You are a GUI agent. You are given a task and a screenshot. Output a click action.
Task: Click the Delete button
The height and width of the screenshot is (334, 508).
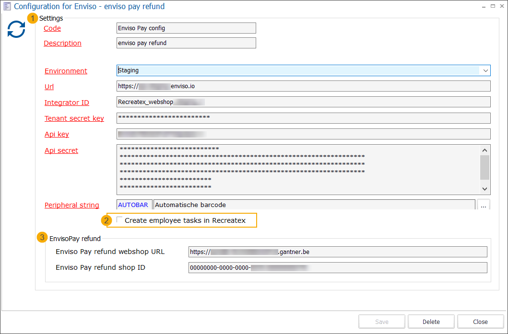click(431, 322)
